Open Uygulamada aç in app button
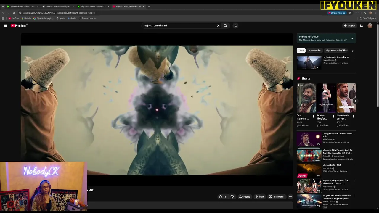 (337, 13)
